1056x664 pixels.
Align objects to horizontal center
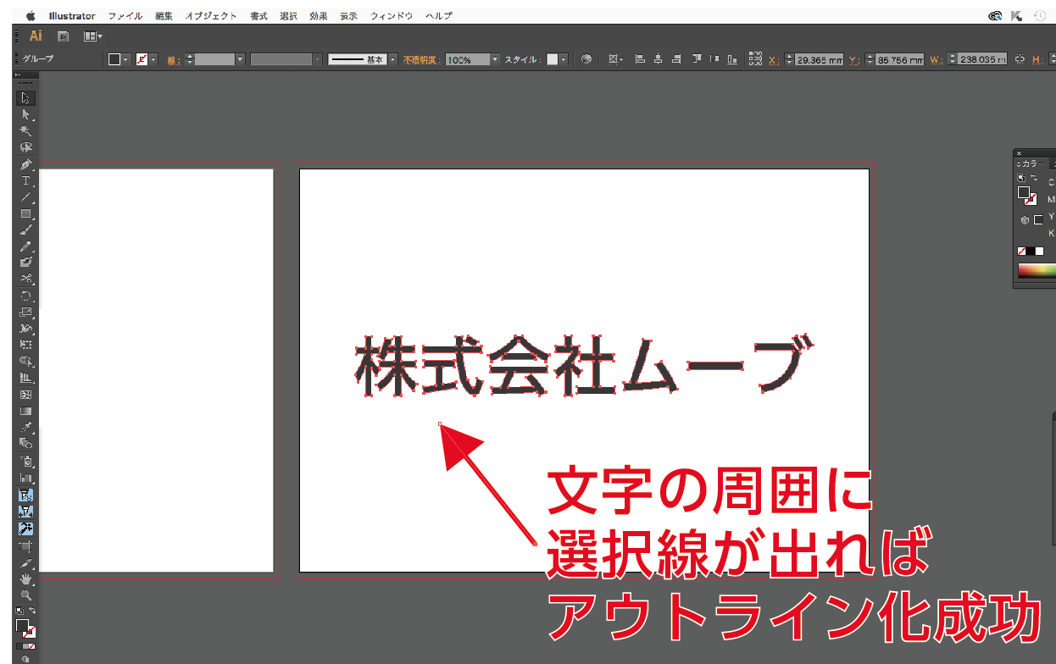click(658, 59)
